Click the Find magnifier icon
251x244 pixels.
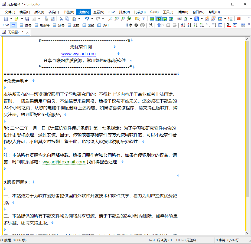110,19
